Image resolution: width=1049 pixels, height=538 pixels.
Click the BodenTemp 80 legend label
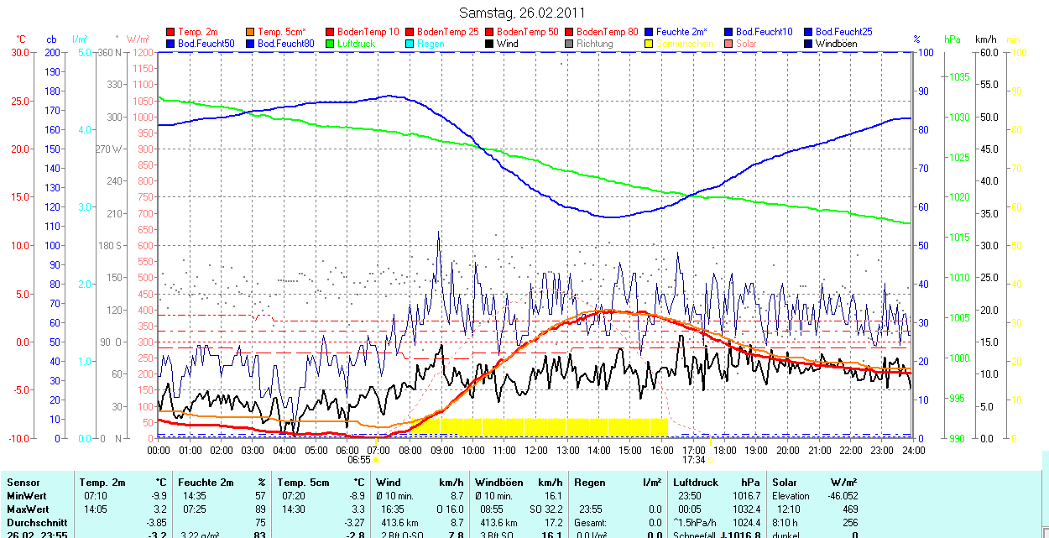pyautogui.click(x=607, y=32)
